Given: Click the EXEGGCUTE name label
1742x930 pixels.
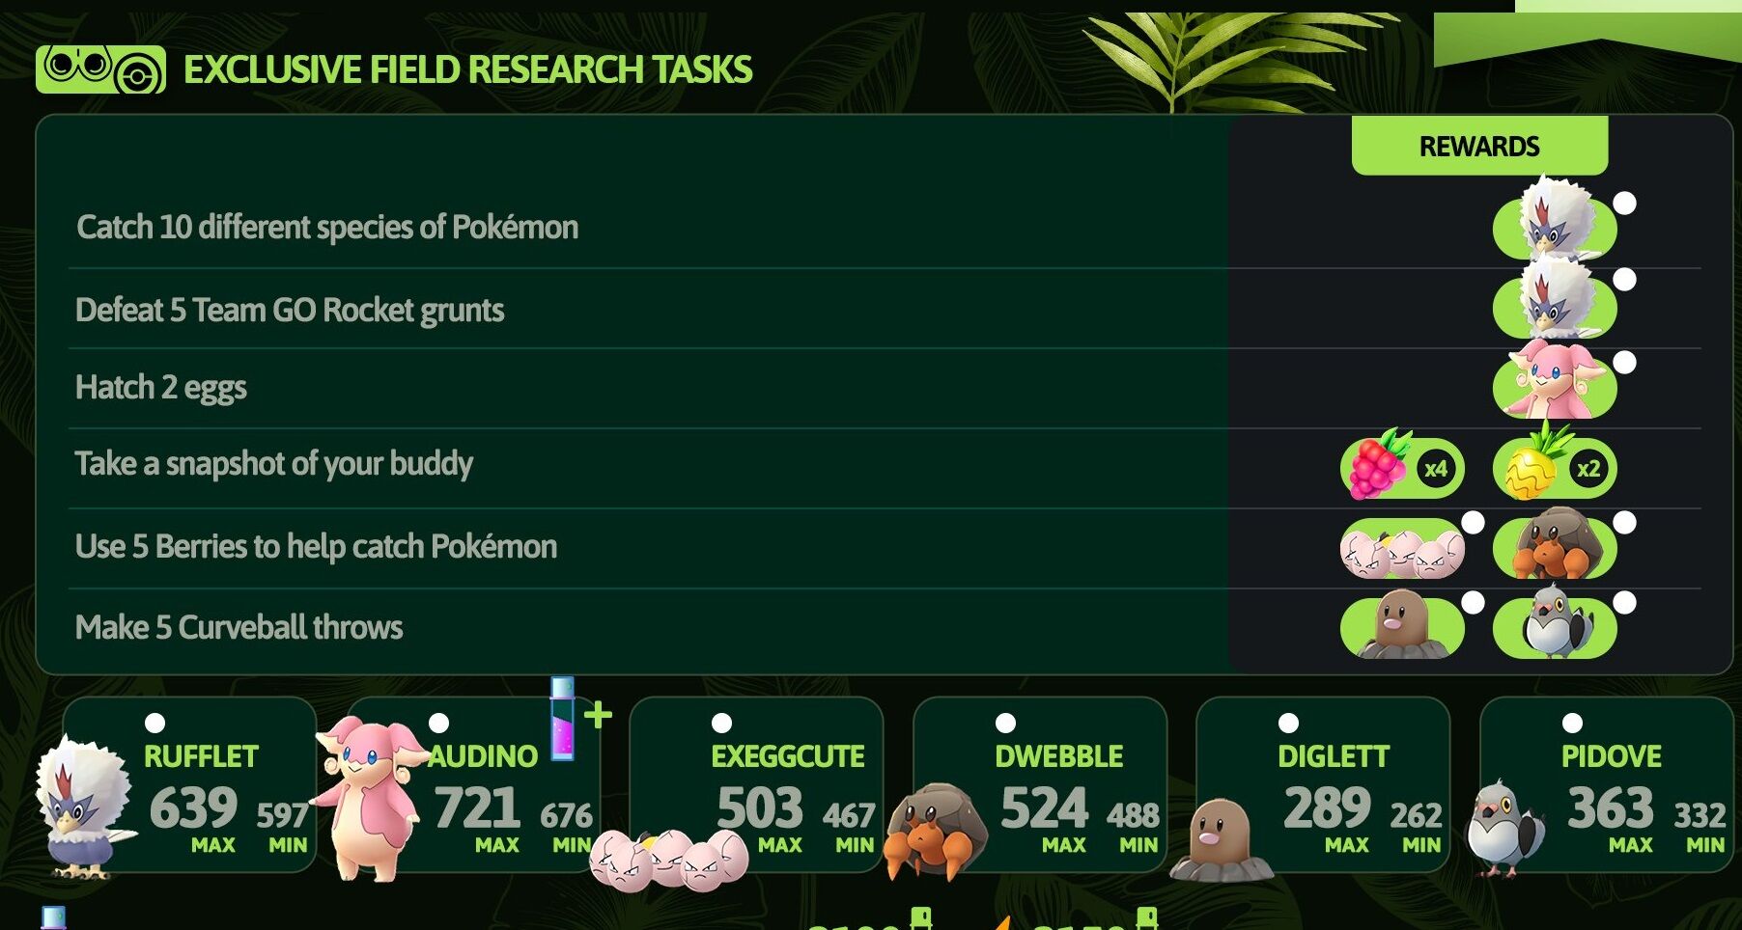Looking at the screenshot, I should 788,756.
